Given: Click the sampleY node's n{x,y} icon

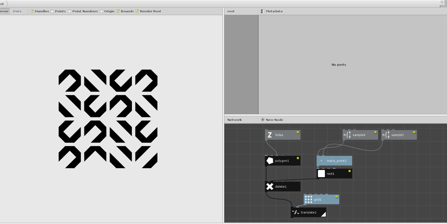Looking at the screenshot, I should tap(386, 135).
